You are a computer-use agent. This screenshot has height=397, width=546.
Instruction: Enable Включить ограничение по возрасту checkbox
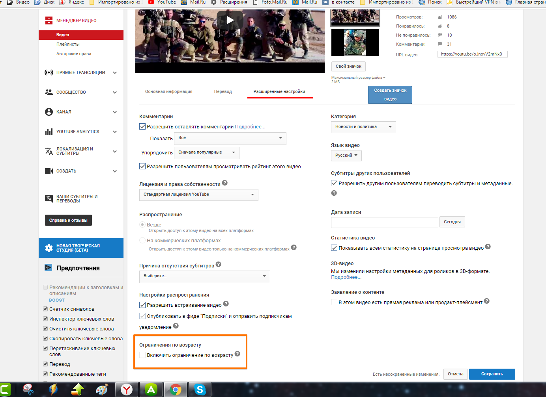click(142, 355)
